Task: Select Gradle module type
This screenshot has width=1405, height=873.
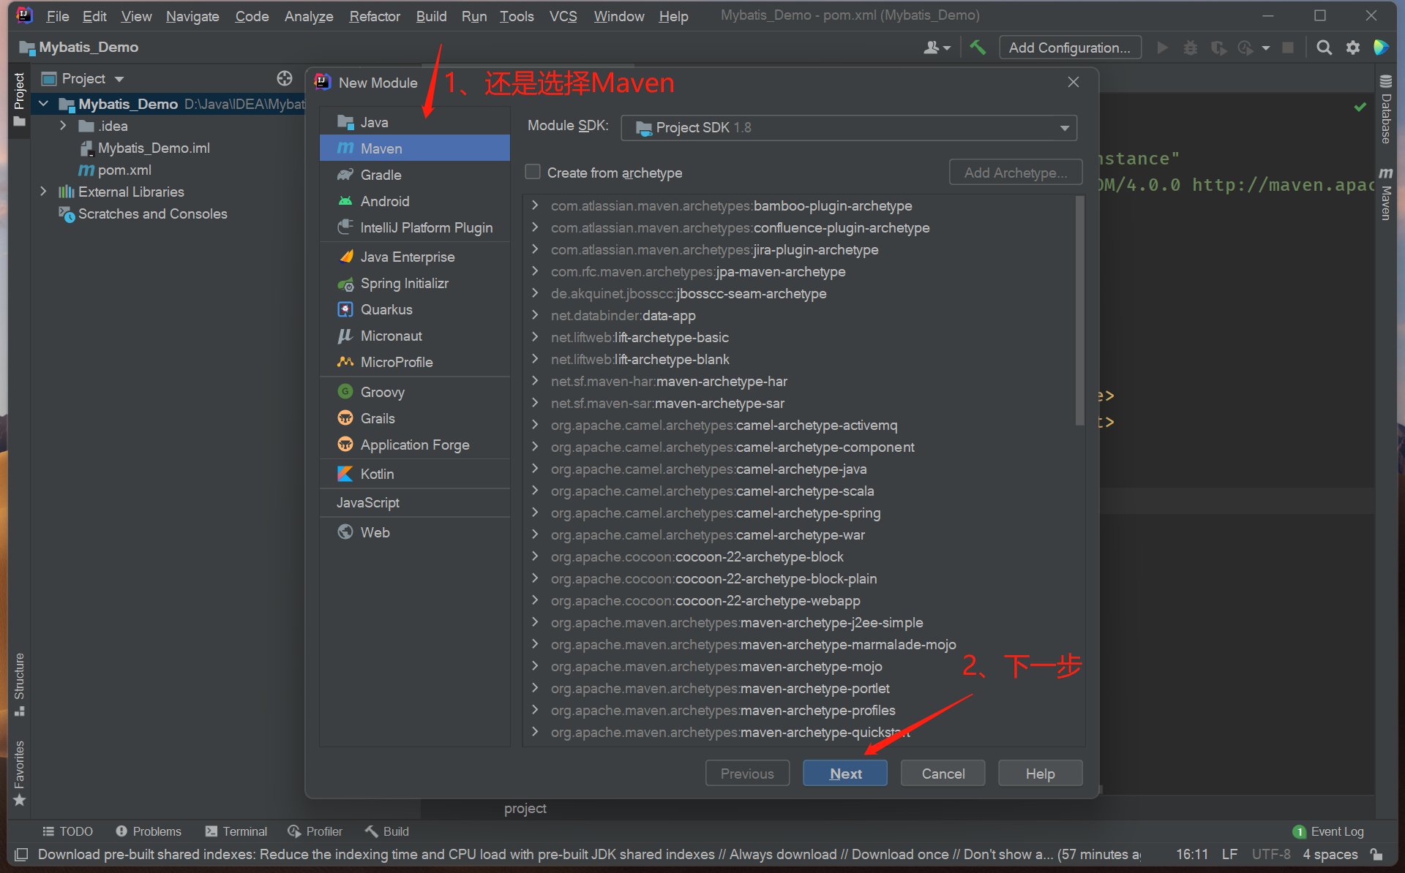Action: pos(381,175)
